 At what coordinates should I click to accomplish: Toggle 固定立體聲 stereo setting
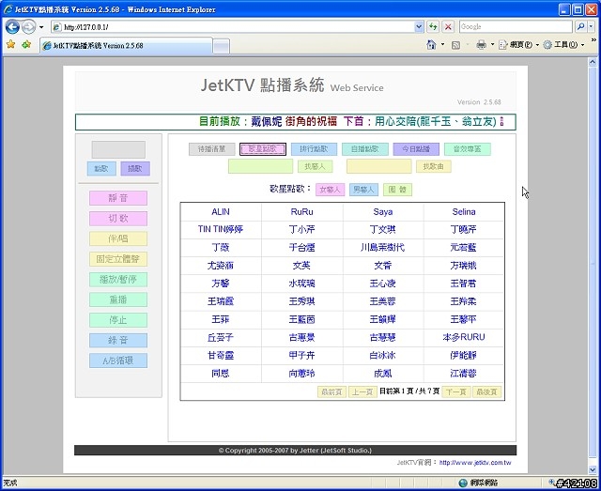(118, 259)
